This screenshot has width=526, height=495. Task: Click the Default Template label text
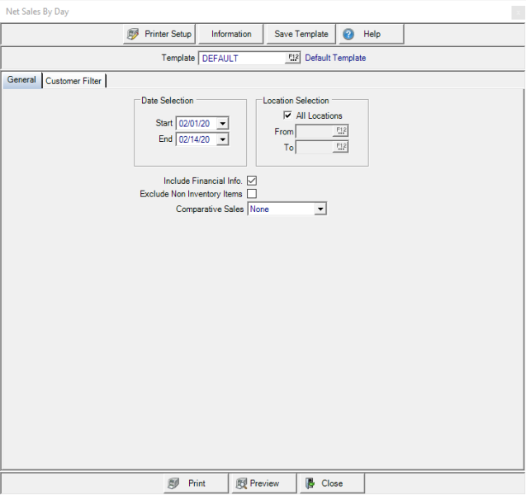pyautogui.click(x=335, y=58)
